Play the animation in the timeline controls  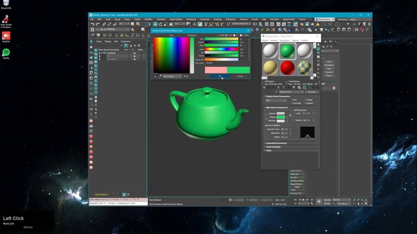point(304,200)
